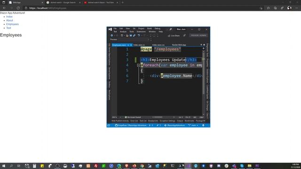Close the Employees.razor tab
This screenshot has width=301, height=169.
[x=131, y=45]
